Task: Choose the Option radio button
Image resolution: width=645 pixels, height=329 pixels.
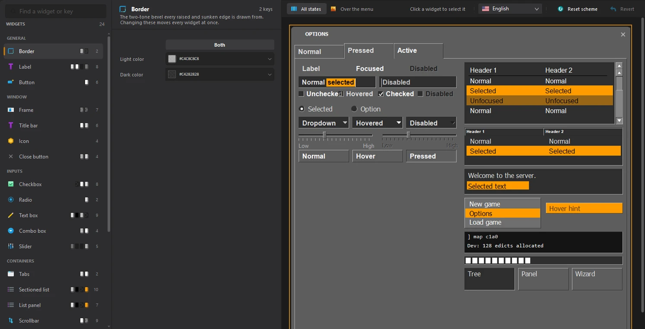Action: pos(354,109)
